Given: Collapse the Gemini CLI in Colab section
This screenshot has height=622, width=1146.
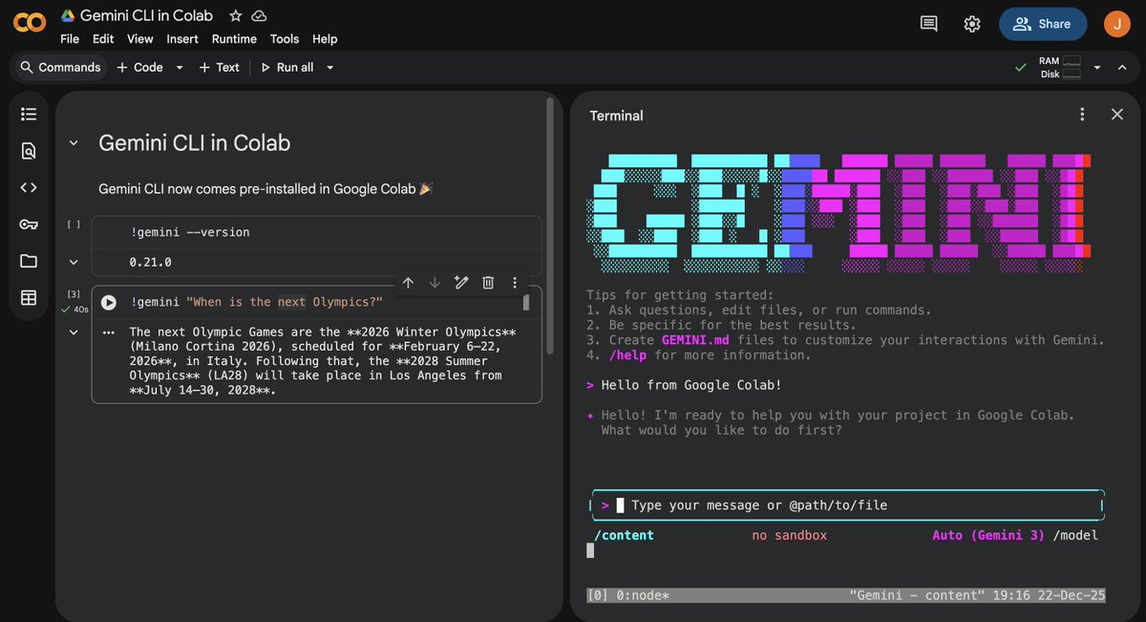Looking at the screenshot, I should (73, 143).
